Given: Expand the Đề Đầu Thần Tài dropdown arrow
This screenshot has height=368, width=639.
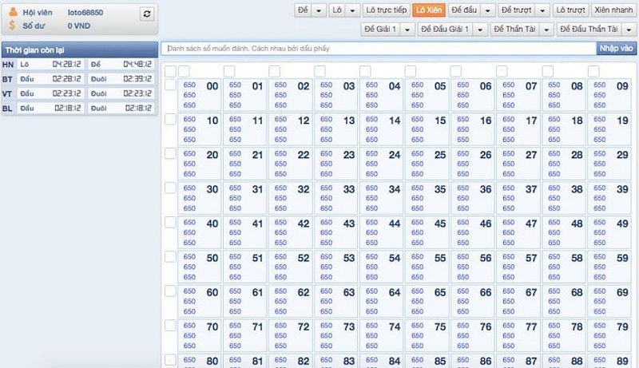Looking at the screenshot, I should [x=629, y=30].
